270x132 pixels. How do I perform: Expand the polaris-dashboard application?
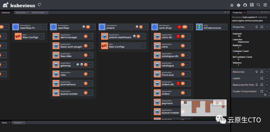142,36
